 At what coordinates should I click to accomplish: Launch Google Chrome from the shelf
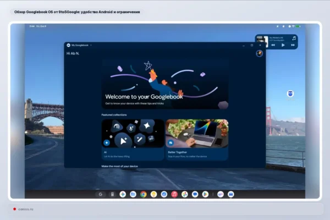click(x=144, y=194)
